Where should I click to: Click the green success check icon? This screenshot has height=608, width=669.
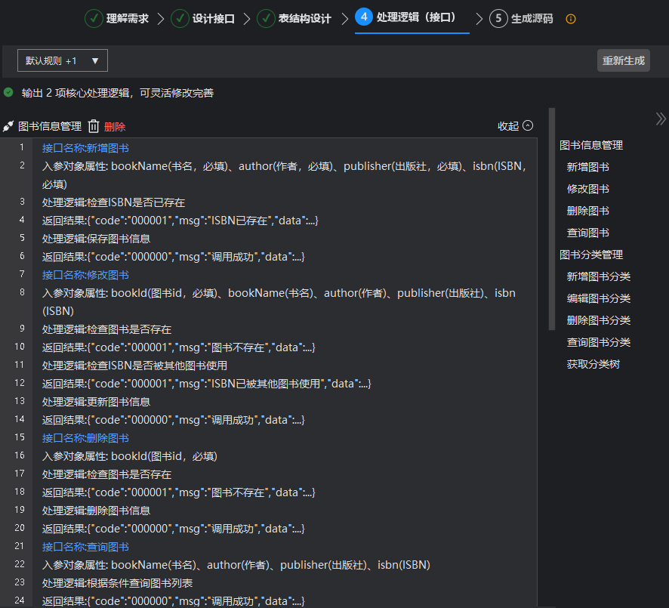(8, 92)
